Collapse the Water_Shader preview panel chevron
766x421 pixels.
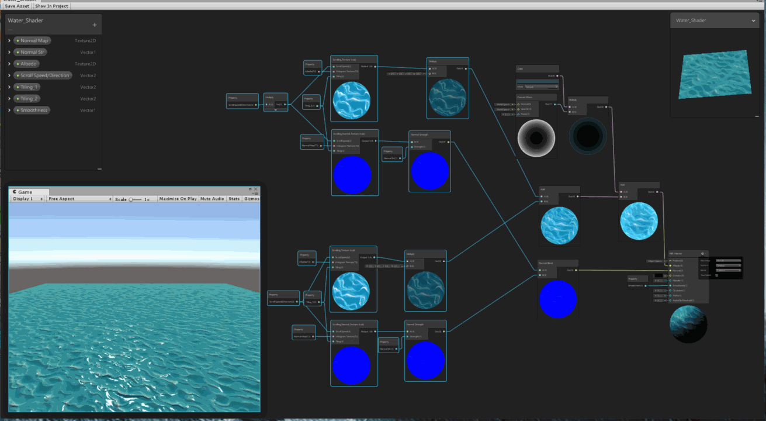(x=754, y=20)
